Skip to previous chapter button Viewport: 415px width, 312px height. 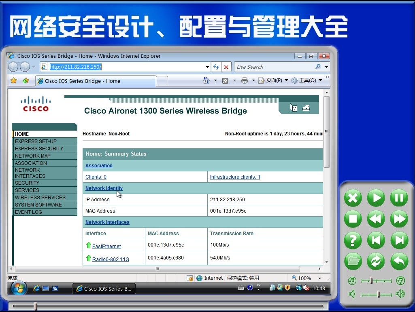point(376,240)
